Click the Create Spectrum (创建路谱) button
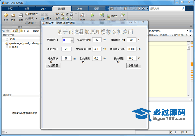This screenshot has width=195, height=136. 53,66
